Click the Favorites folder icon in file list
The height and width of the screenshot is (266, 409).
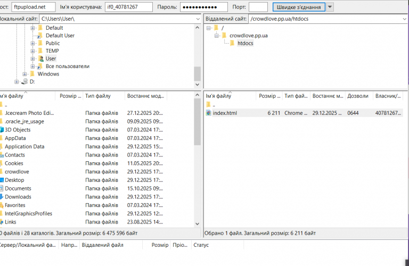click(2, 205)
